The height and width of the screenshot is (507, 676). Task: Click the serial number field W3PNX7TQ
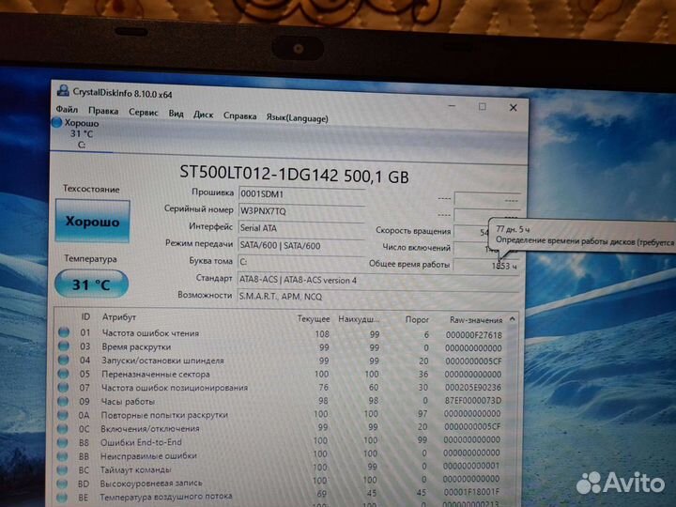[x=301, y=211]
